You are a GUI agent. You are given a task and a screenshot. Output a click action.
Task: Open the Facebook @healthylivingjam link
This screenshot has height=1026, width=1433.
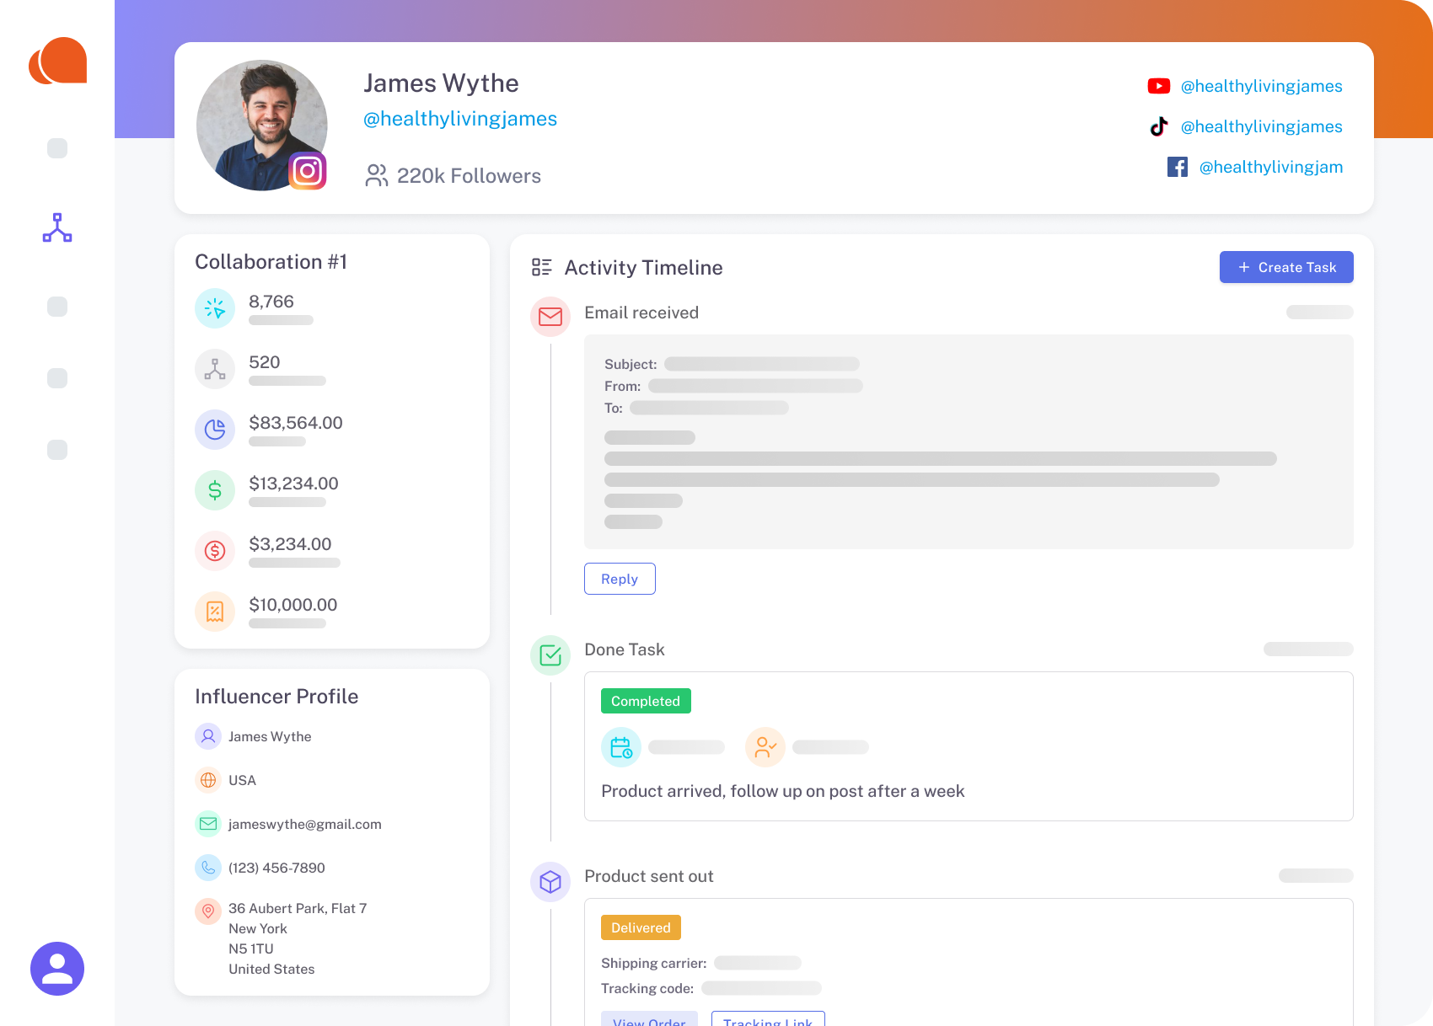[1270, 167]
